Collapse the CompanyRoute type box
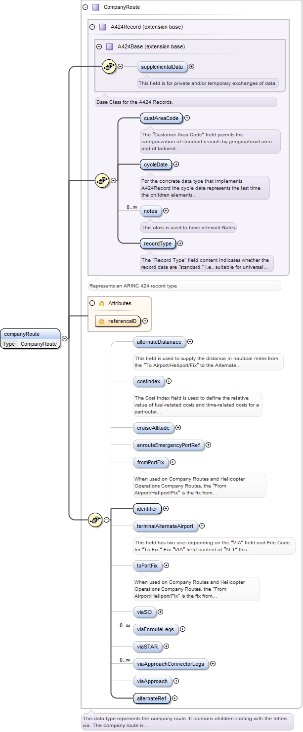The width and height of the screenshot is (303, 732). [86, 7]
